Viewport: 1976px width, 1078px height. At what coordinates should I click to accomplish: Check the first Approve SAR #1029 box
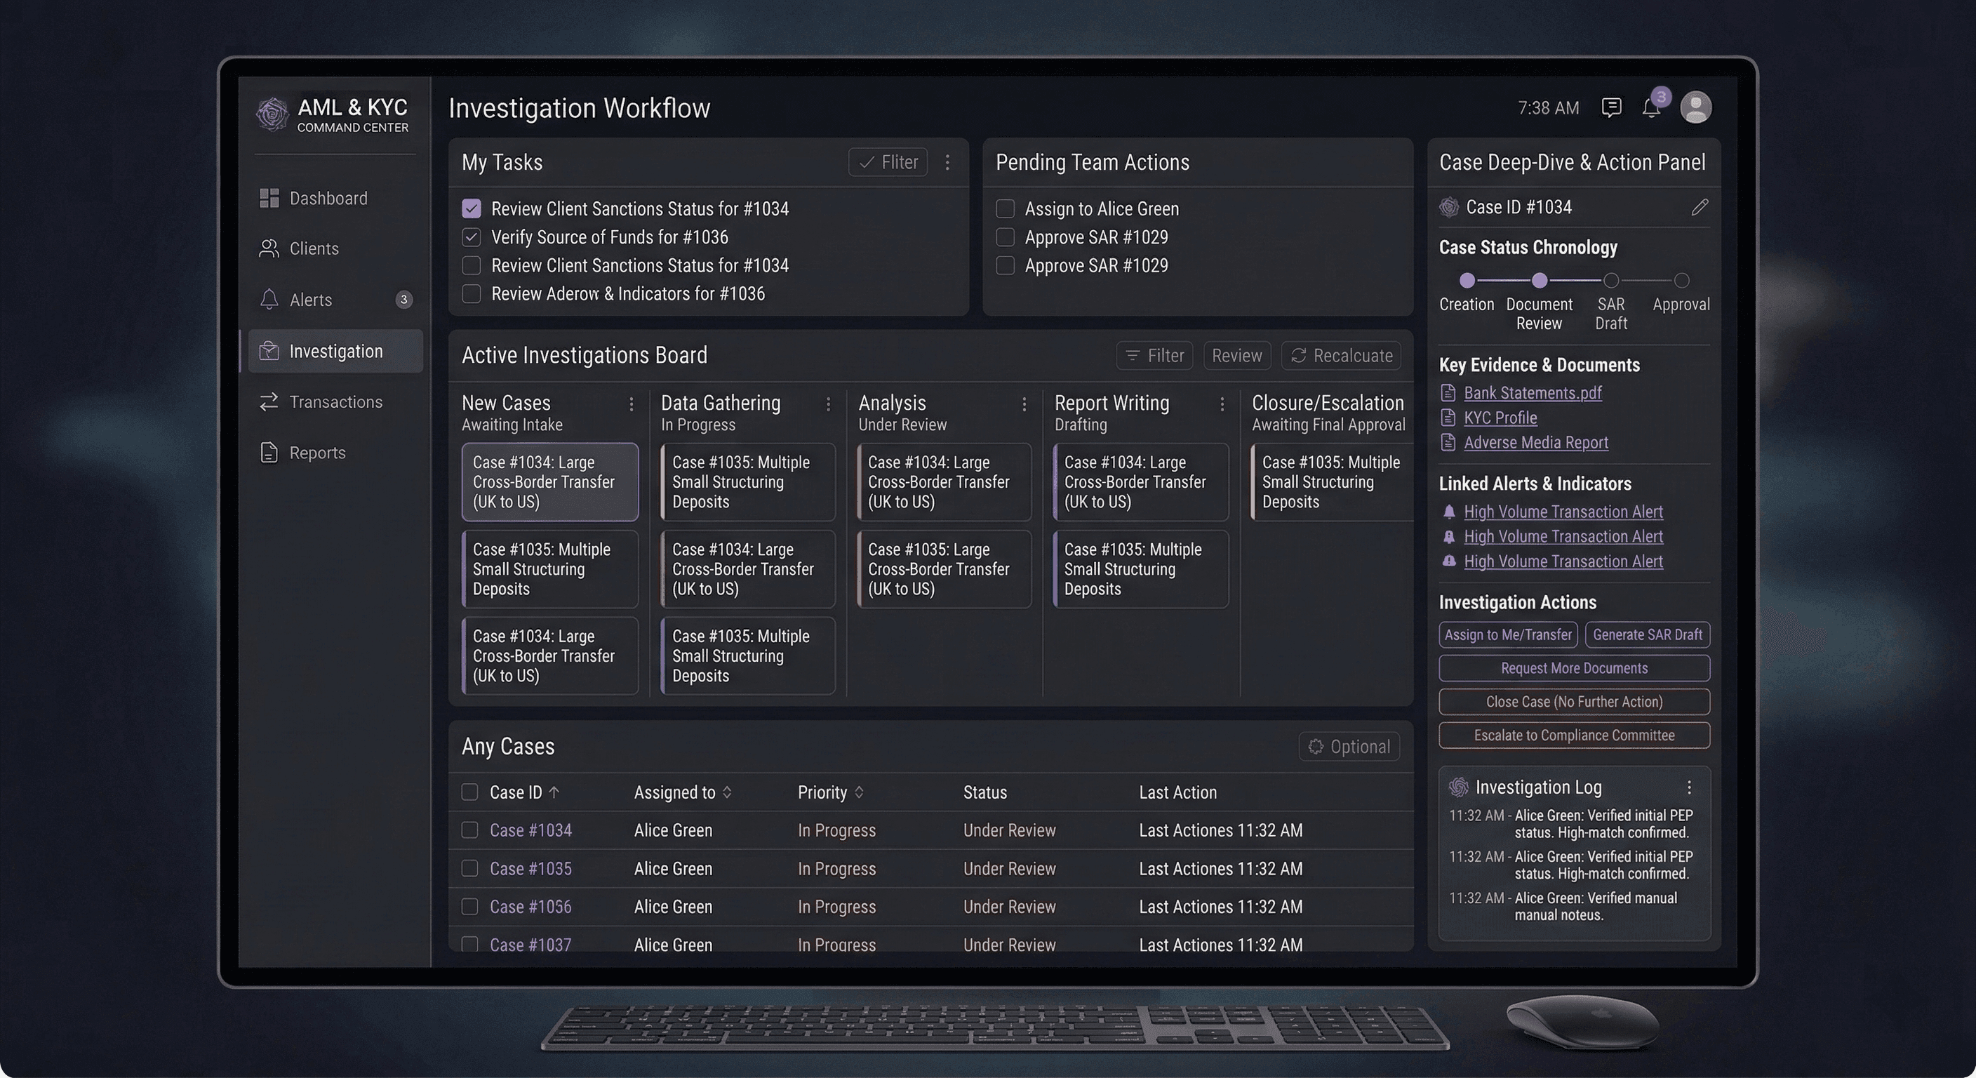(x=1005, y=237)
